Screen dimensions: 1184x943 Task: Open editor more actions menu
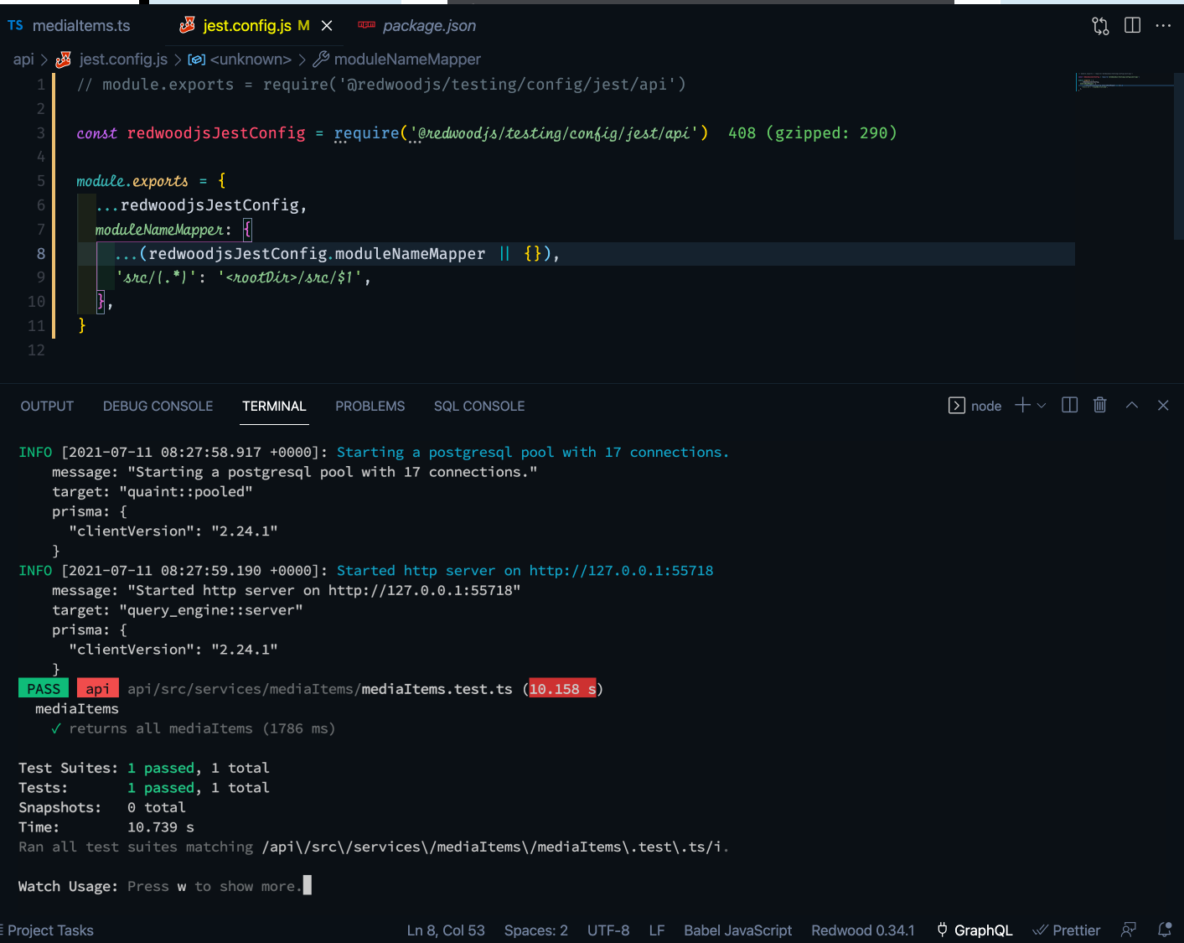click(x=1163, y=26)
